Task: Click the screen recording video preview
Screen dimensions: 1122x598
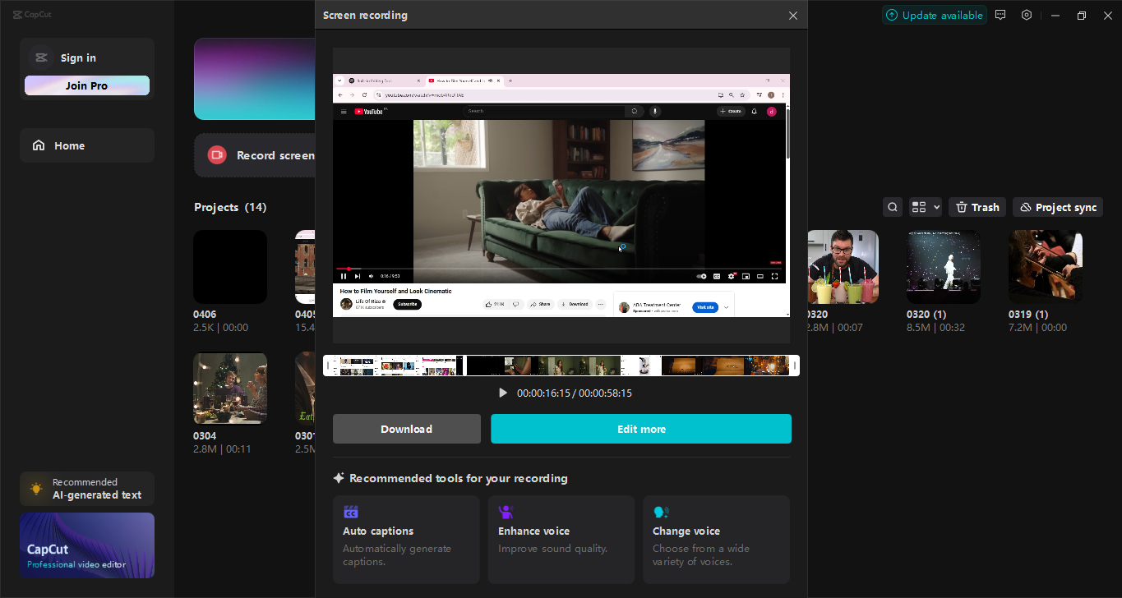Action: point(561,195)
